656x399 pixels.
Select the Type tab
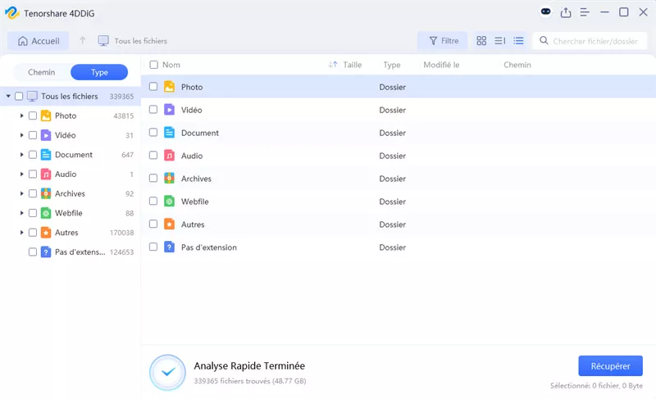(x=99, y=72)
